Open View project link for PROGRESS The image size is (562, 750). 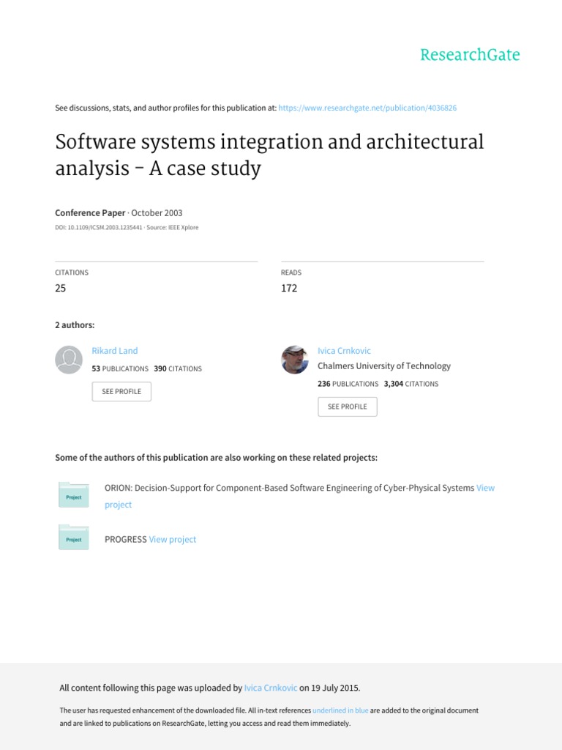click(173, 540)
